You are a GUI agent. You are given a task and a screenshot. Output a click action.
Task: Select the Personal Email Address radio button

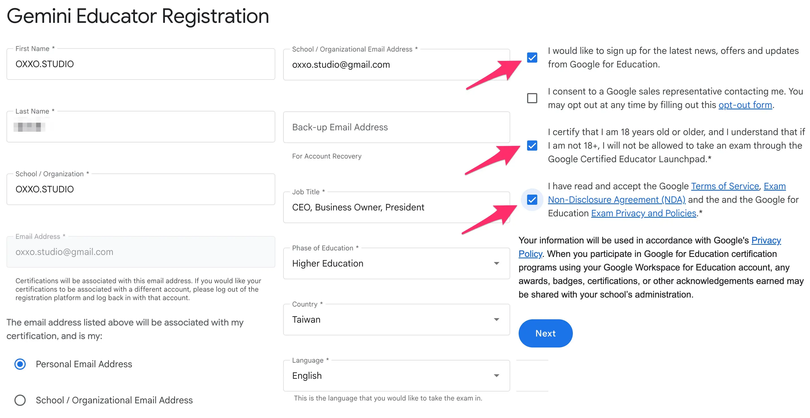tap(20, 364)
